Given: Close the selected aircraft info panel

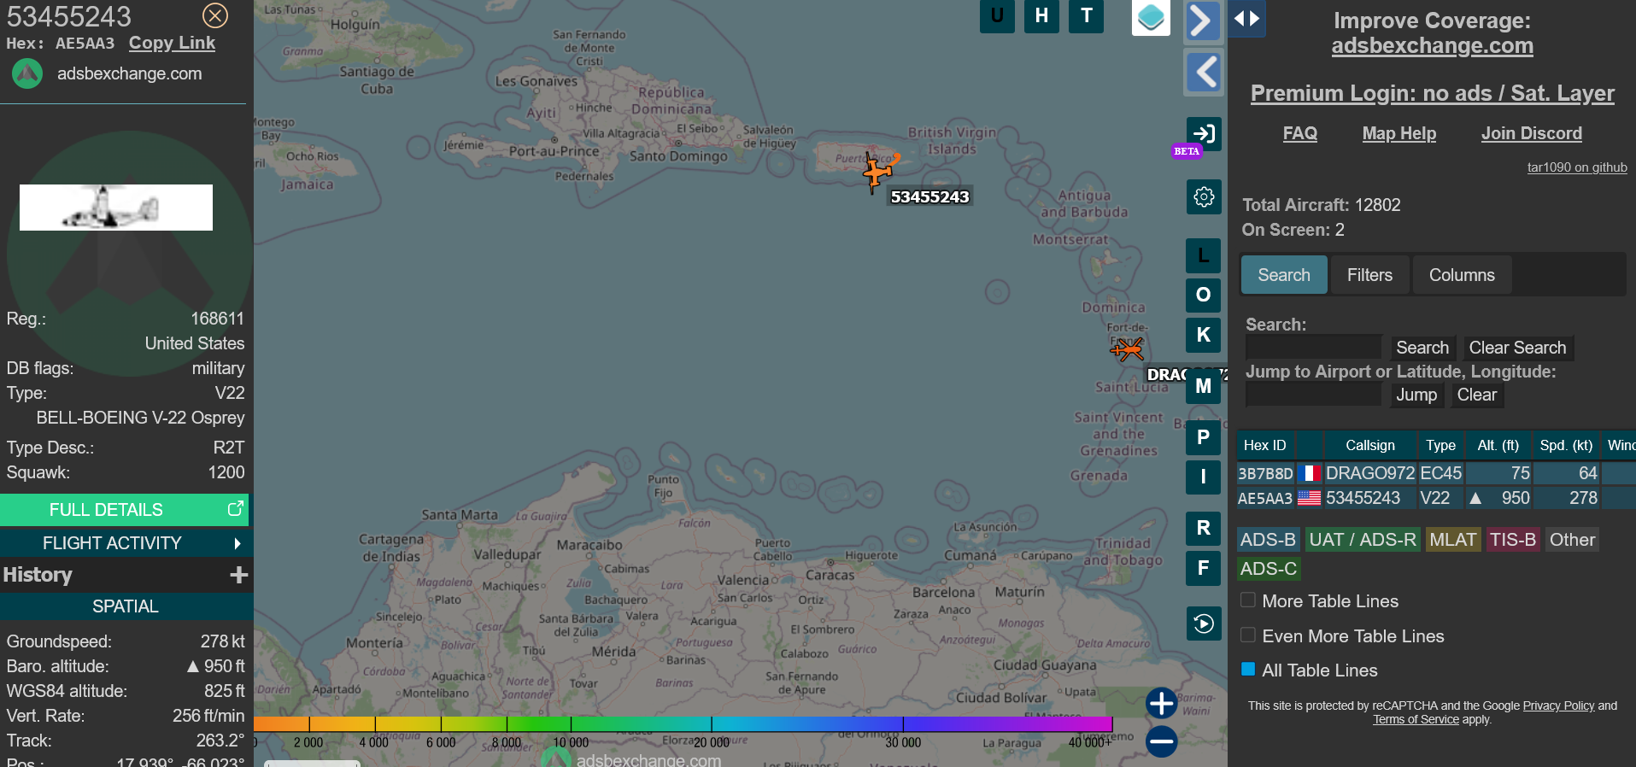Looking at the screenshot, I should point(215,15).
